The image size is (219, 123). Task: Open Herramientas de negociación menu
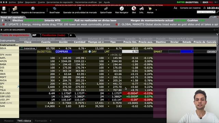tap(60, 2)
